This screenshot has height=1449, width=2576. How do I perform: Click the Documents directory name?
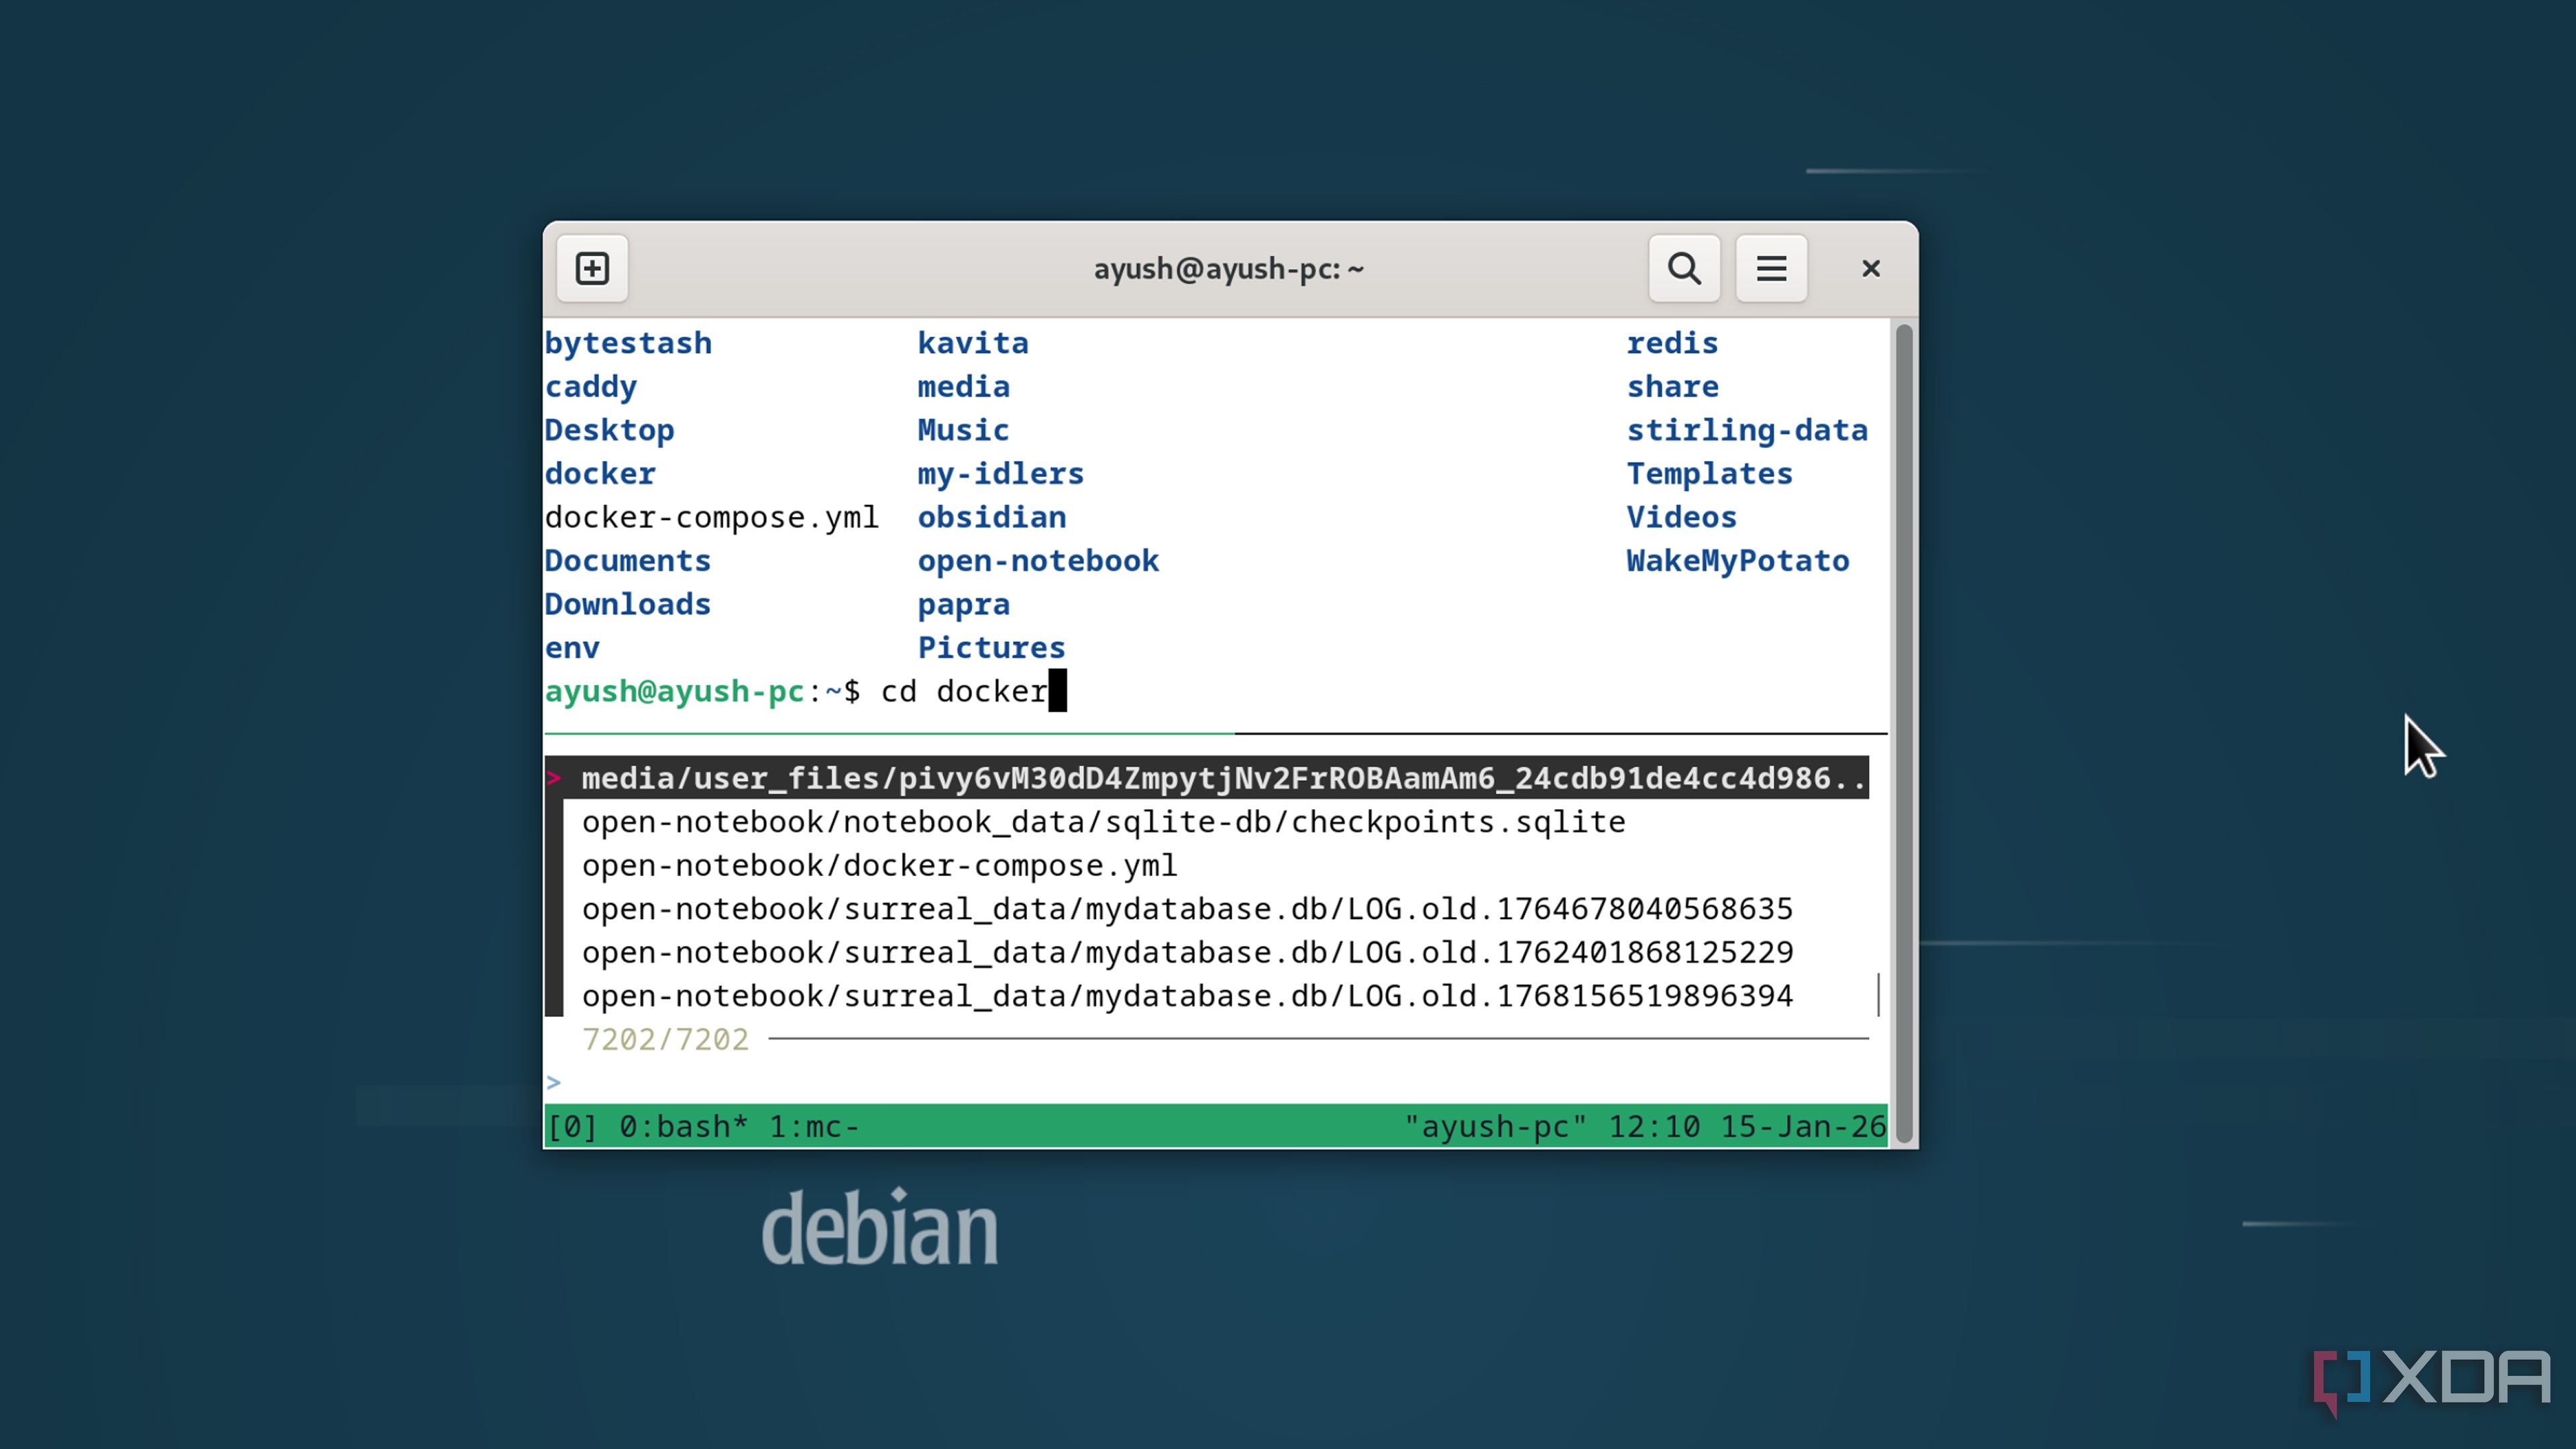click(628, 561)
